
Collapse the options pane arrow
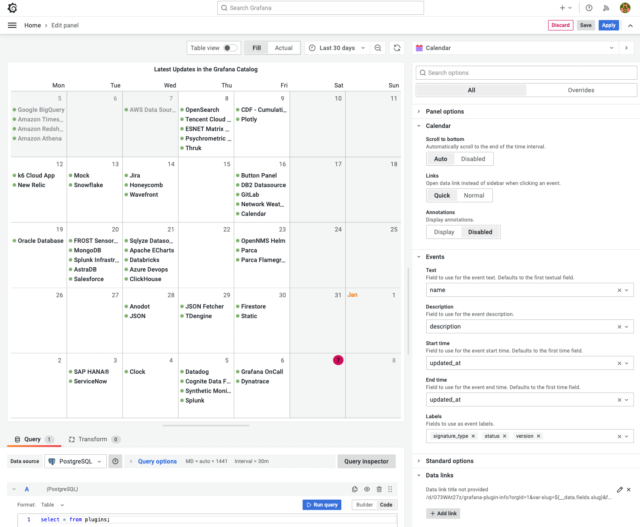(x=627, y=48)
